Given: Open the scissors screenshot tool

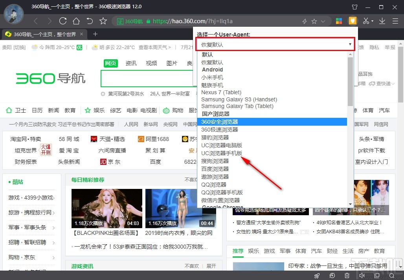Looking at the screenshot, I should (x=366, y=21).
